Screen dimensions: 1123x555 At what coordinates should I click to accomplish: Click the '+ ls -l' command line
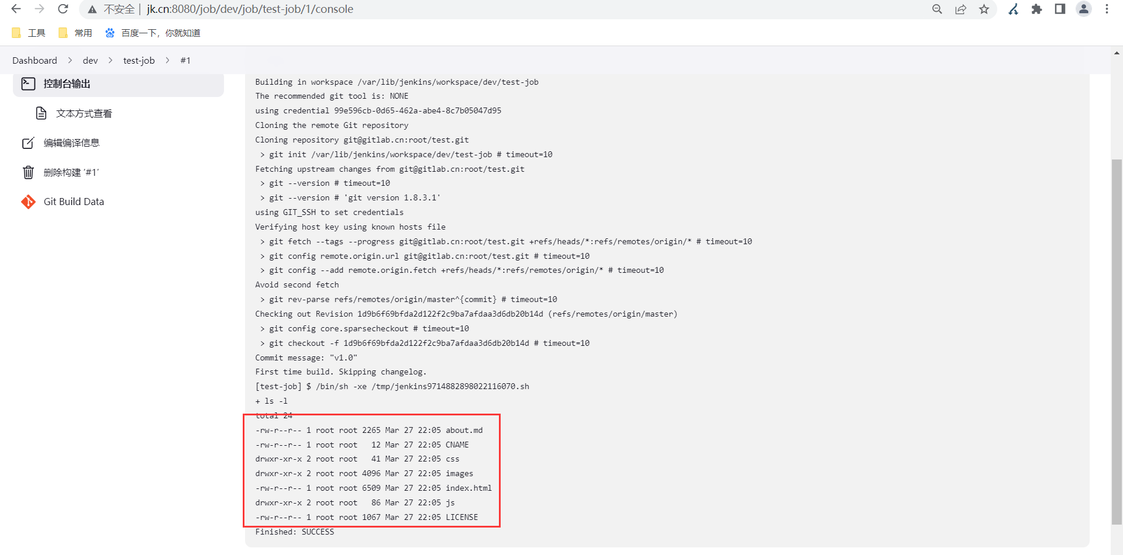(271, 401)
